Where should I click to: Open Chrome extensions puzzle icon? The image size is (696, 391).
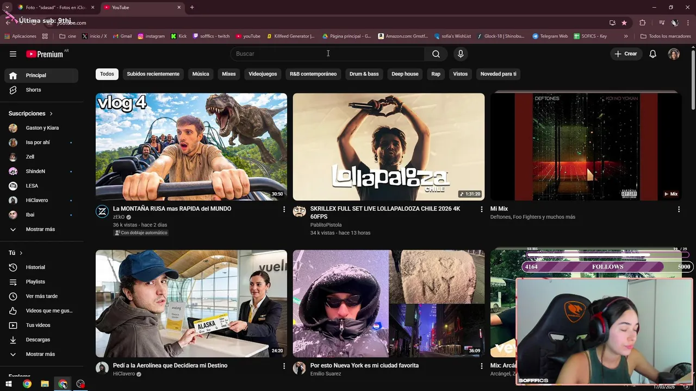[643, 23]
